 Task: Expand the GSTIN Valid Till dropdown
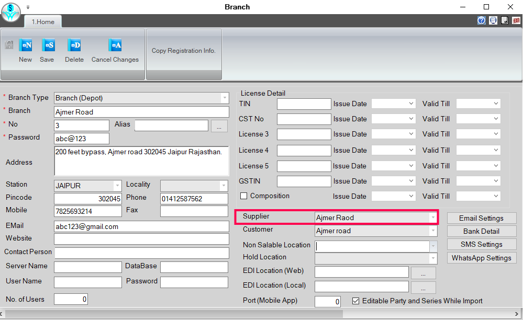coord(495,181)
